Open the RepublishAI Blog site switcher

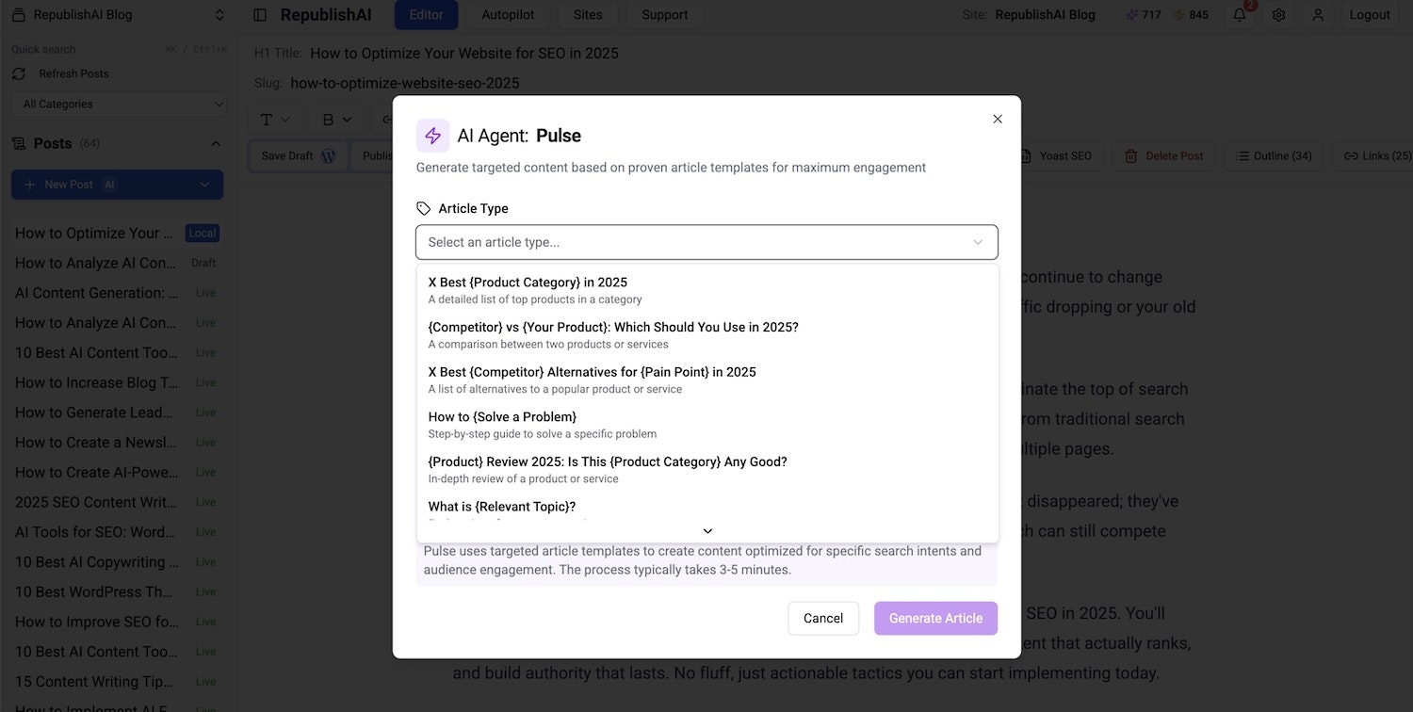pyautogui.click(x=119, y=15)
